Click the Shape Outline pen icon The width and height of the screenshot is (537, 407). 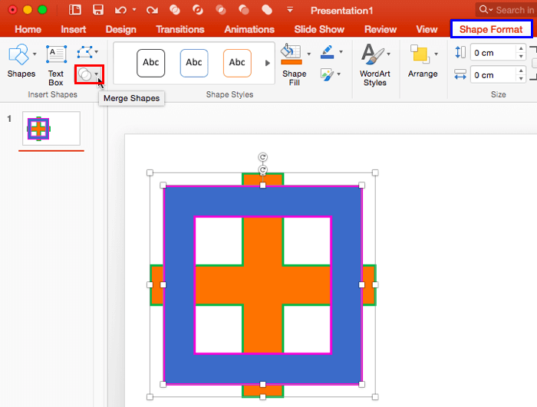click(x=328, y=52)
